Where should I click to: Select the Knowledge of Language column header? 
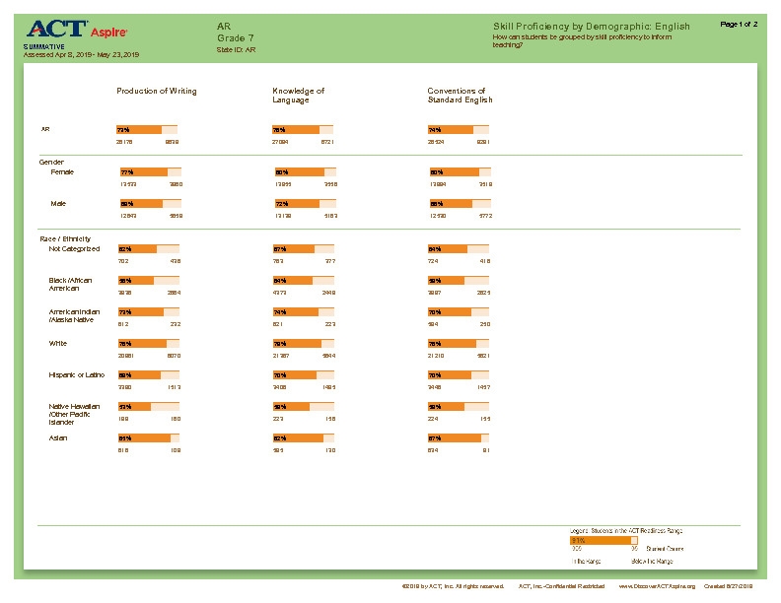299,96
